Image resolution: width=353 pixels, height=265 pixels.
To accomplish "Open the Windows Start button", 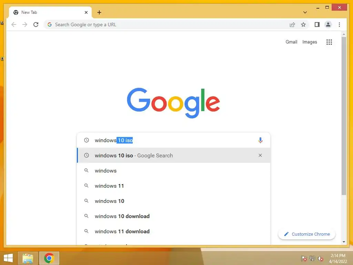I will [8, 258].
